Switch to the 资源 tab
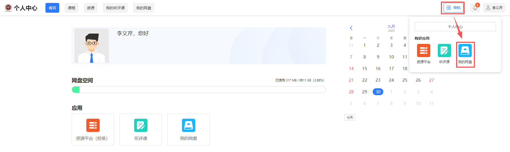Image resolution: width=510 pixels, height=152 pixels. [x=91, y=8]
